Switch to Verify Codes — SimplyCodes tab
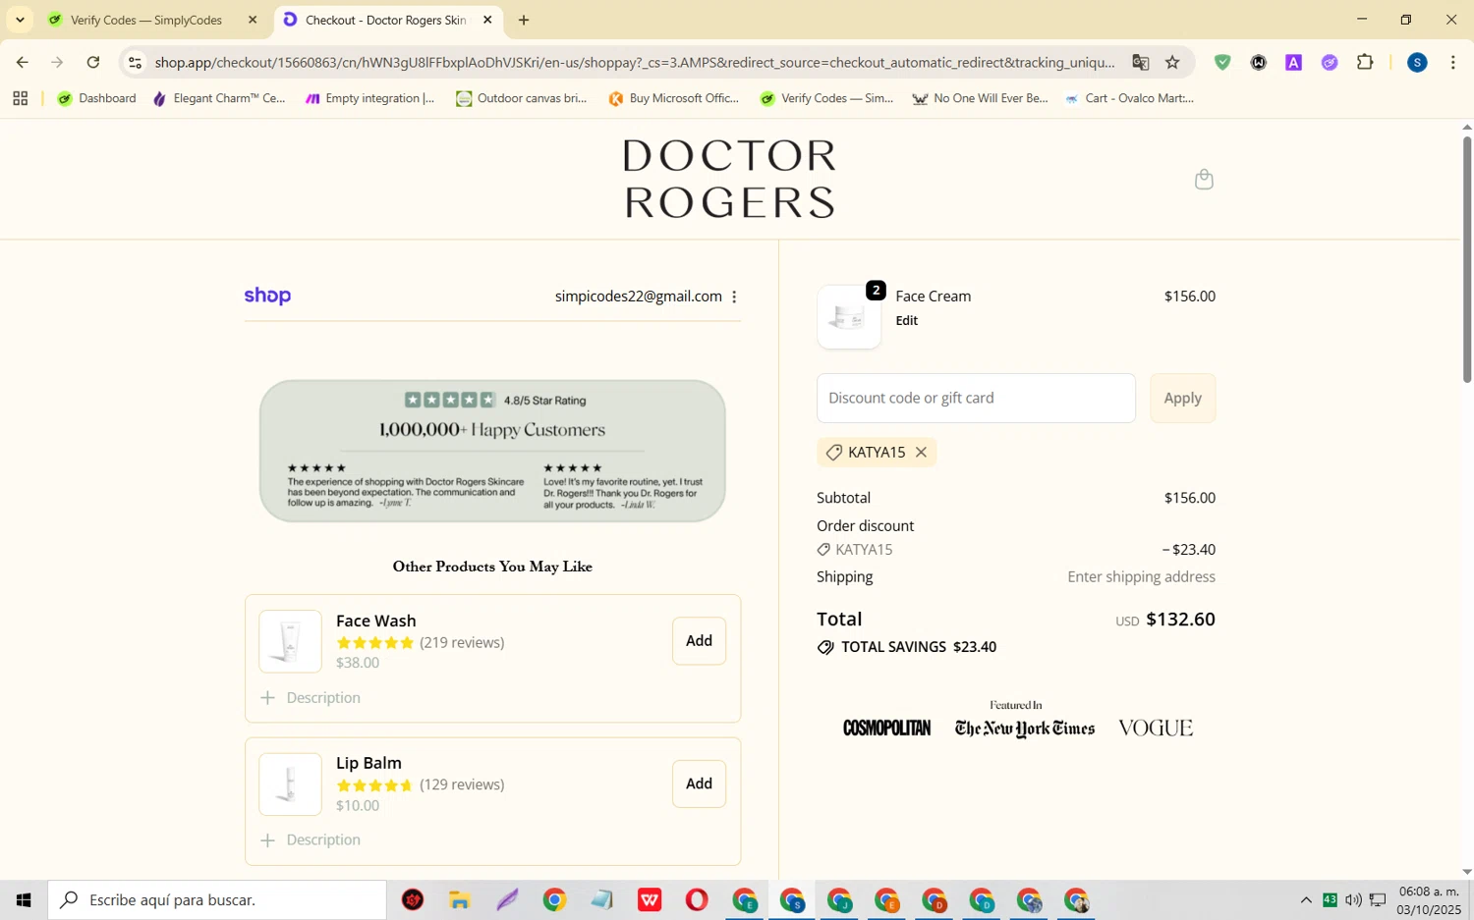This screenshot has width=1474, height=920. point(147,20)
